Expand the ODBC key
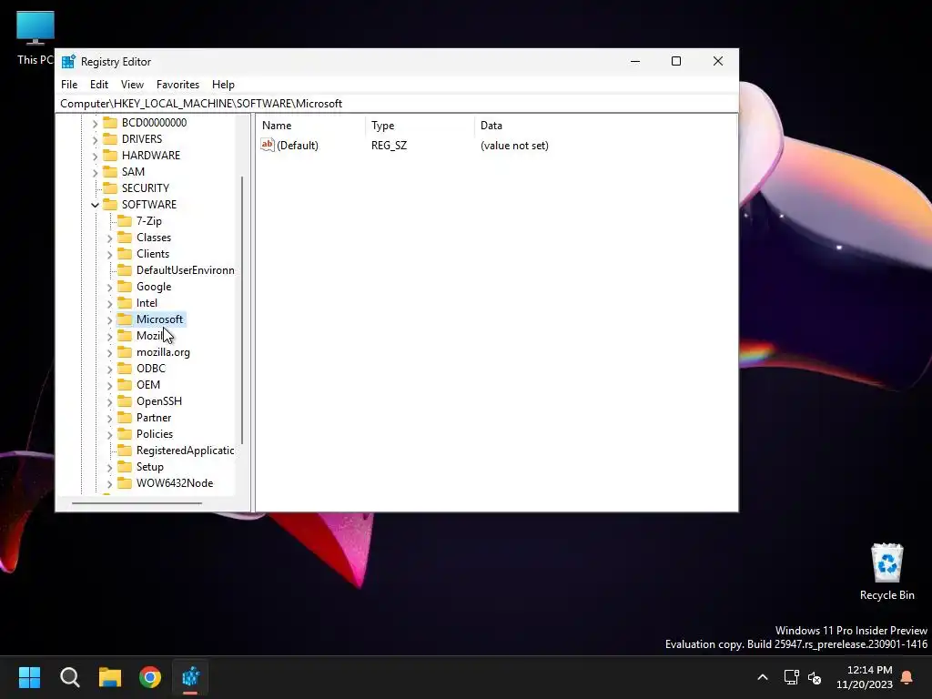Image resolution: width=932 pixels, height=699 pixels. click(x=109, y=370)
